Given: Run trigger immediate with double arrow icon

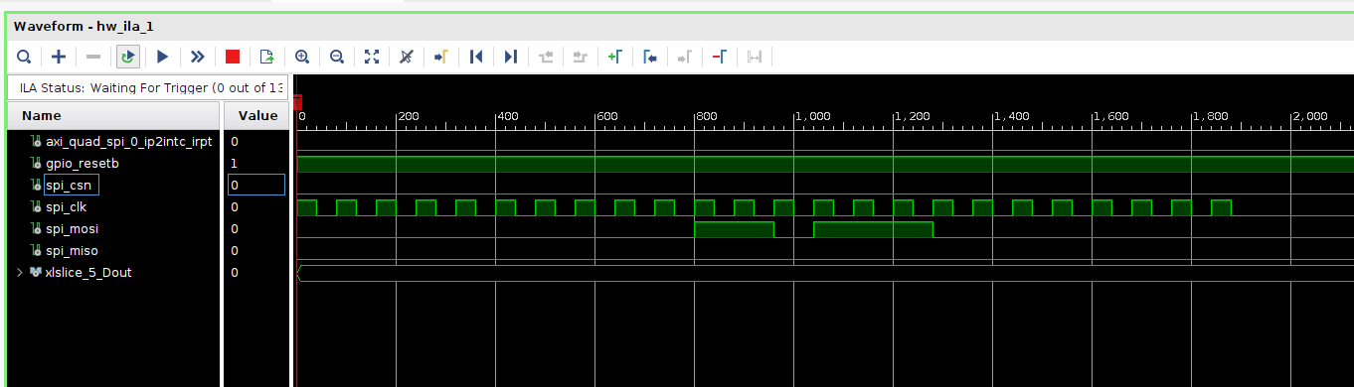Looking at the screenshot, I should (197, 57).
